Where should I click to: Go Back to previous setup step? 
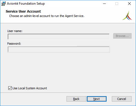tap(76, 99)
